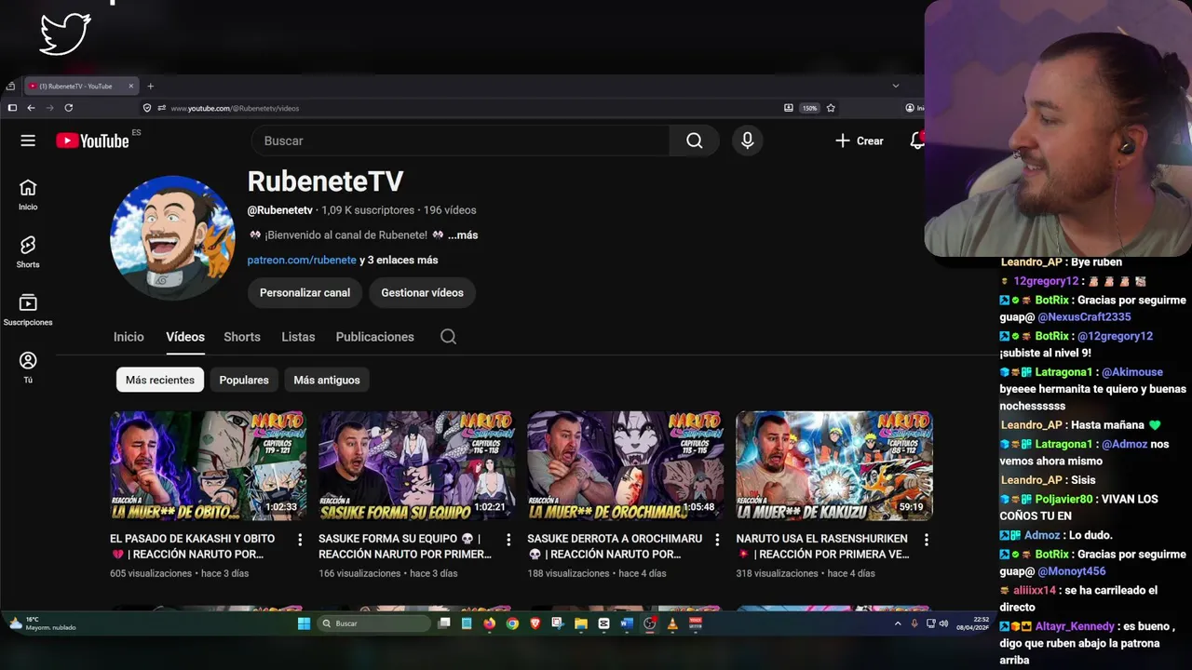Open the taskbar weather widget
The image size is (1192, 670).
[x=42, y=623]
